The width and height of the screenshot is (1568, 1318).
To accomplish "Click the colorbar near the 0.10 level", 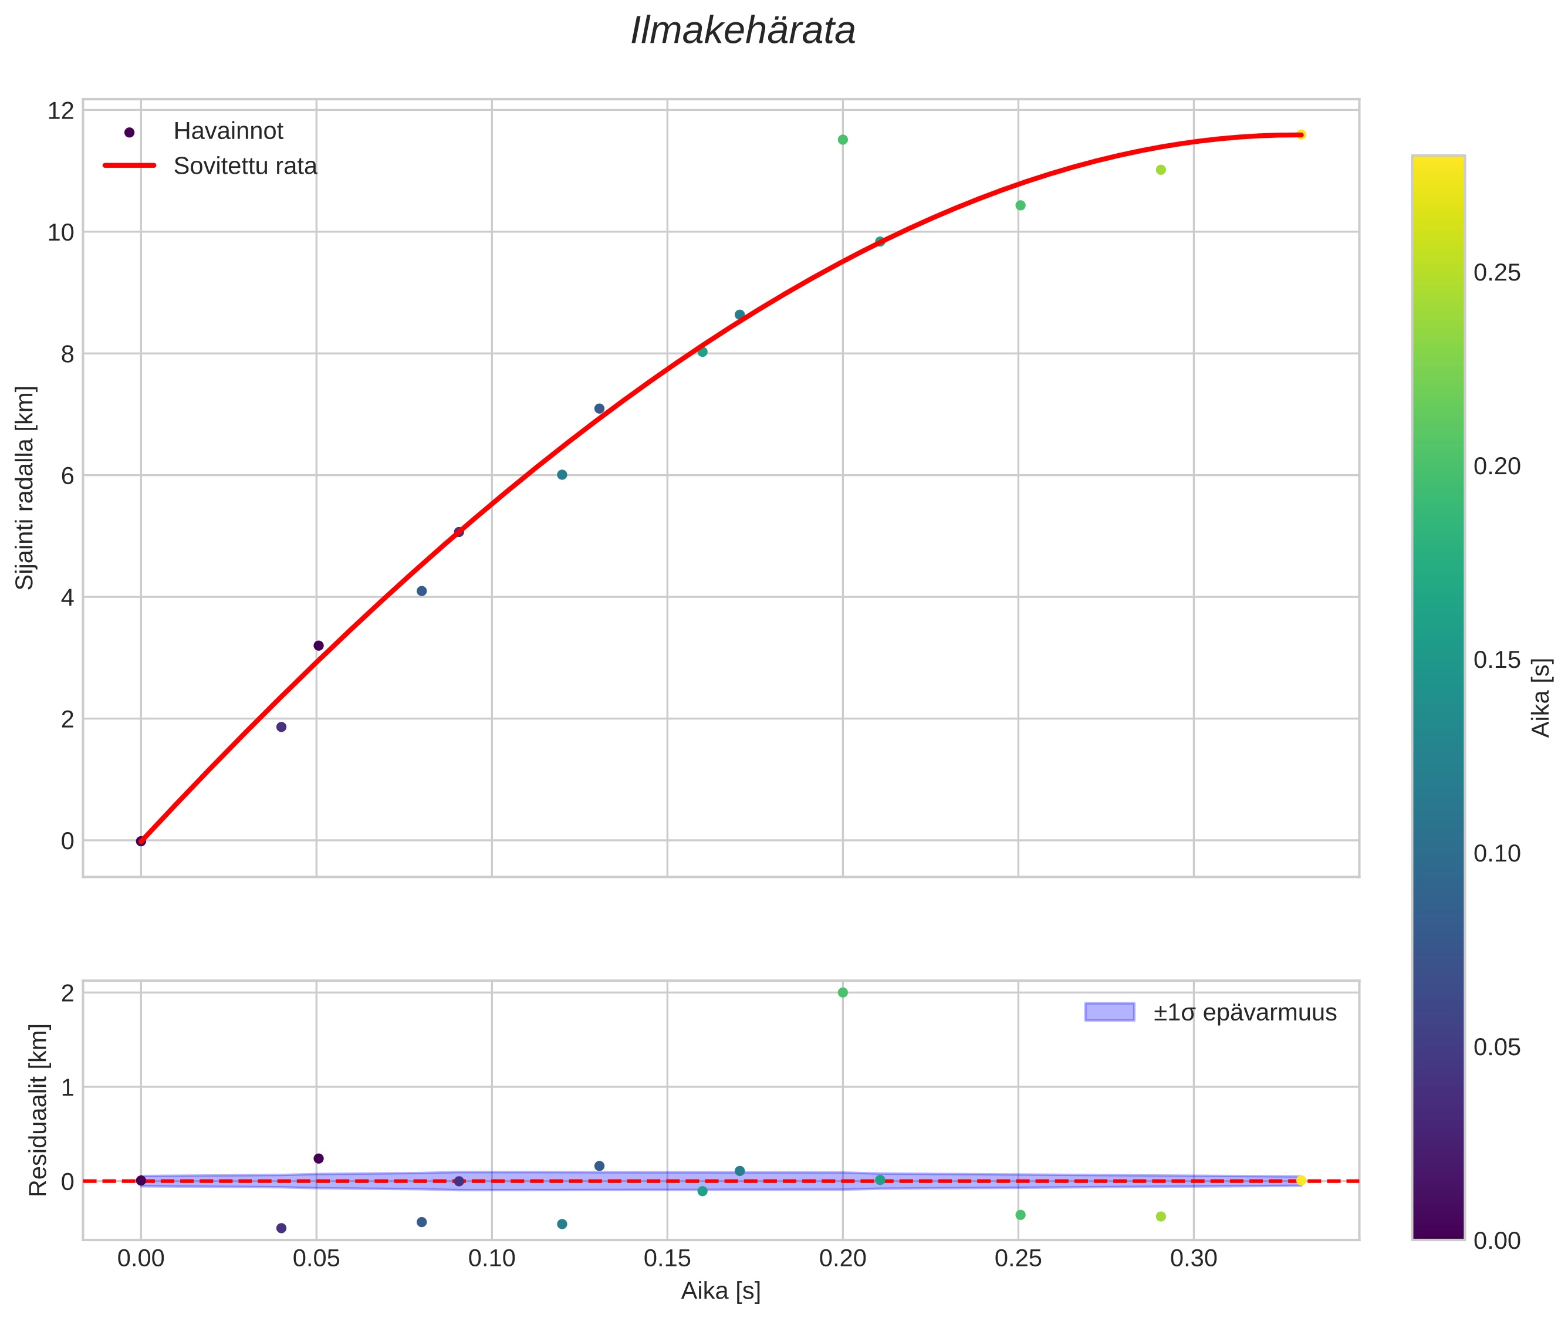I will pos(1438,853).
